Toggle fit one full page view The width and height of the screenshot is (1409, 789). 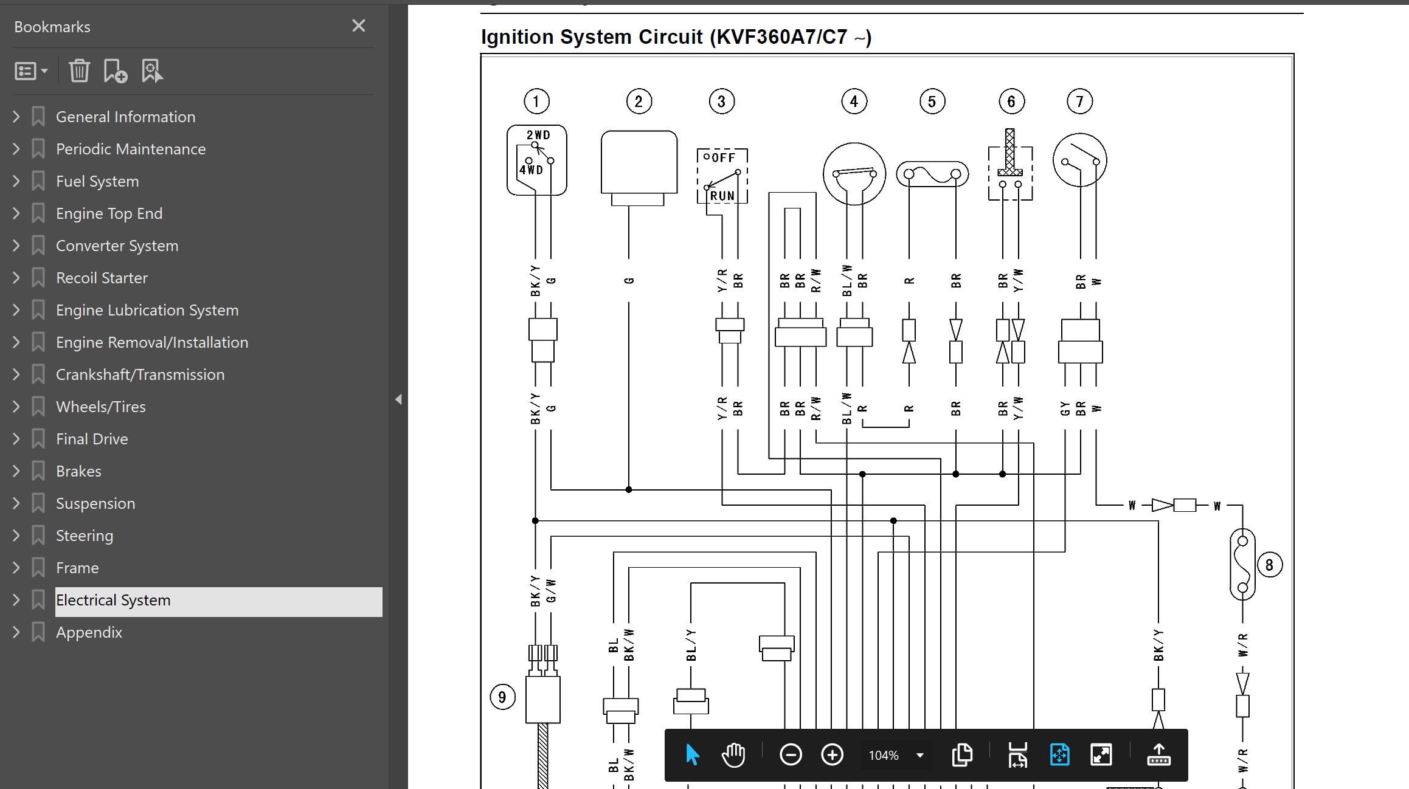(1059, 755)
